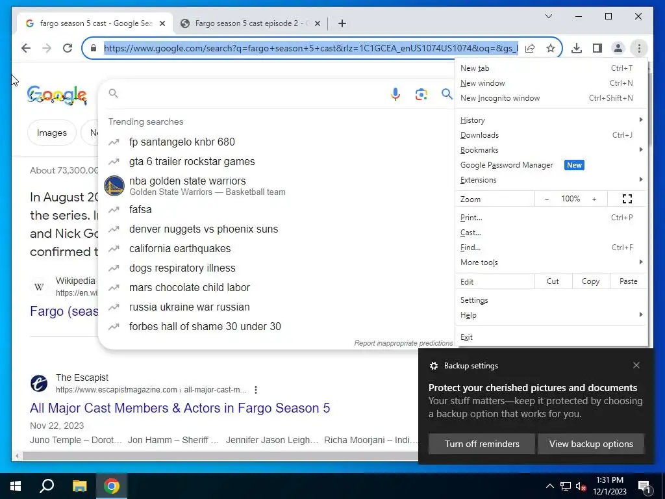Open the profile avatar icon
This screenshot has height=499, width=665.
pyautogui.click(x=618, y=48)
